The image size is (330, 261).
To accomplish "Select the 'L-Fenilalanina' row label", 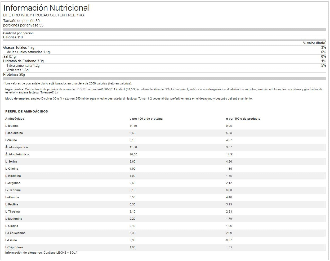I will pyautogui.click(x=15, y=233).
